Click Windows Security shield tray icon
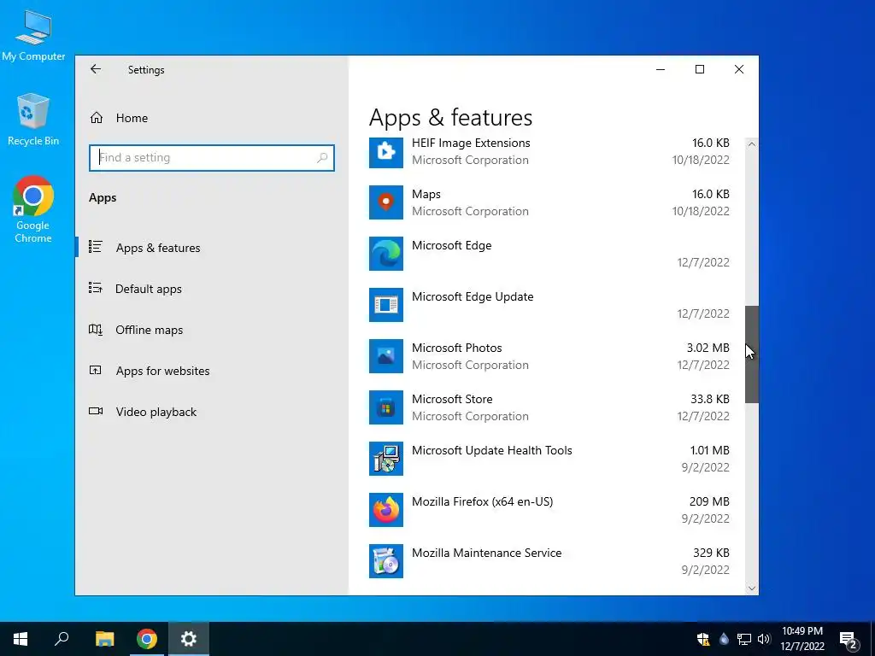875x656 pixels. click(703, 639)
